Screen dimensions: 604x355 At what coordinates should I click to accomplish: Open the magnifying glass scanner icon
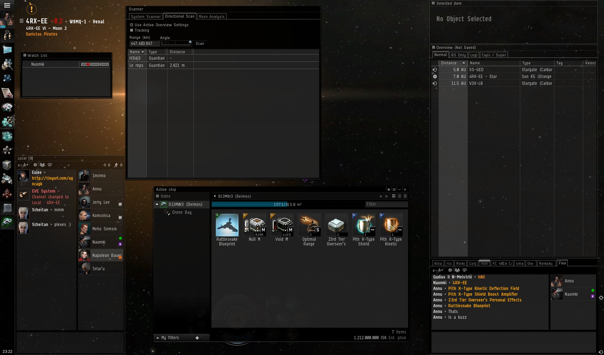click(7, 64)
